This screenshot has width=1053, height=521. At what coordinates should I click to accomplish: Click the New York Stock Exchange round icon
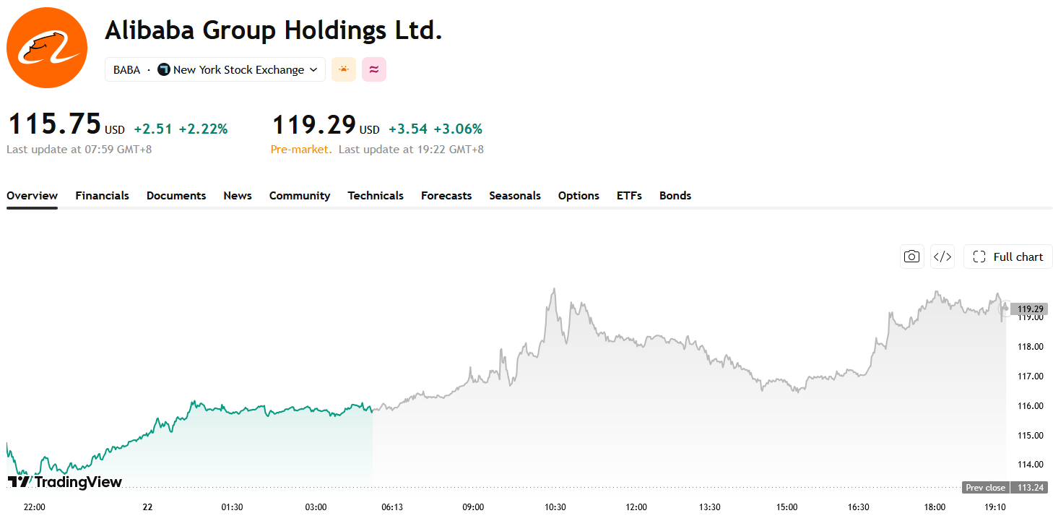click(x=164, y=69)
